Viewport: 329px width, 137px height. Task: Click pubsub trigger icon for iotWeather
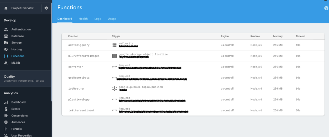[x=114, y=89]
